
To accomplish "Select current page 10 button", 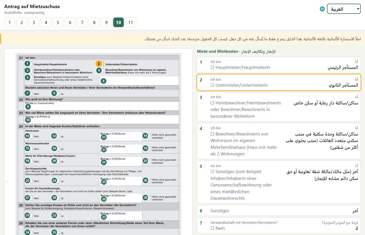I will point(118,22).
